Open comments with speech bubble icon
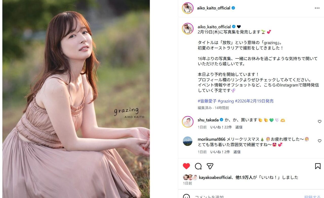This screenshot has height=198, width=324. click(x=198, y=166)
